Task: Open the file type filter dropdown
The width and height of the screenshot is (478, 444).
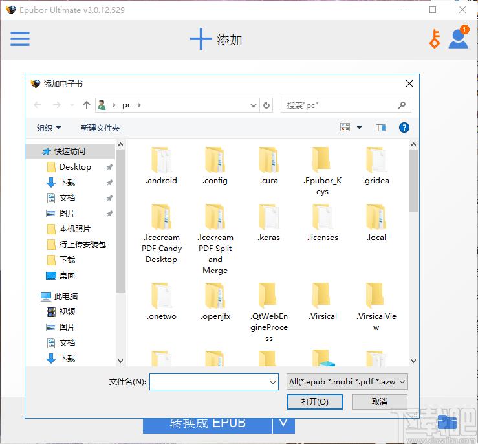Action: pos(347,382)
